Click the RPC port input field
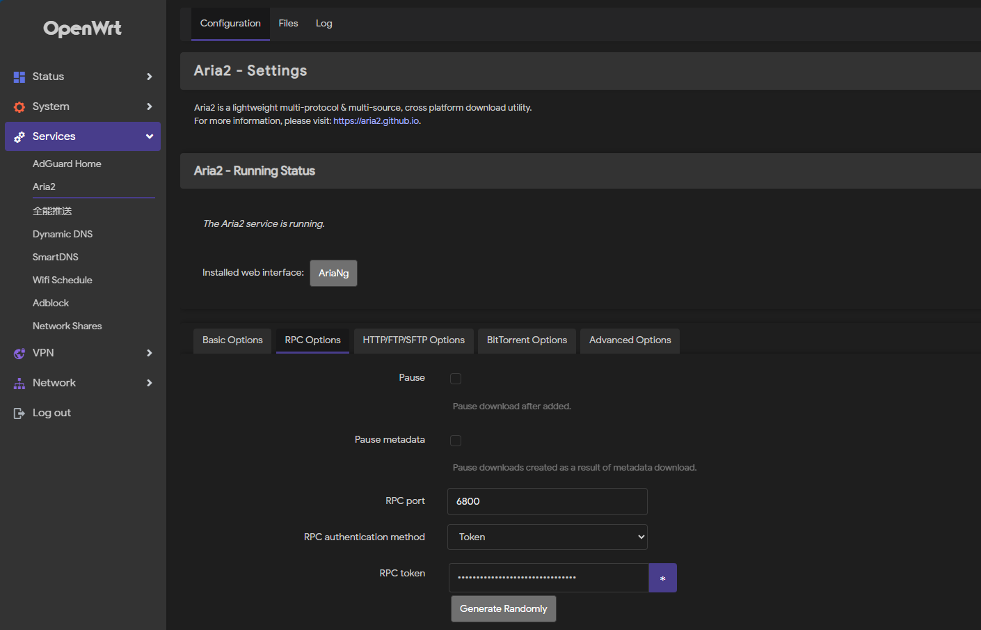981x630 pixels. point(548,502)
